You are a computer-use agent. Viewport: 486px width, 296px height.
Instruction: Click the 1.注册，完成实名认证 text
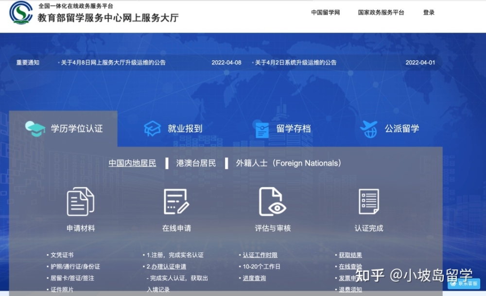click(x=175, y=255)
